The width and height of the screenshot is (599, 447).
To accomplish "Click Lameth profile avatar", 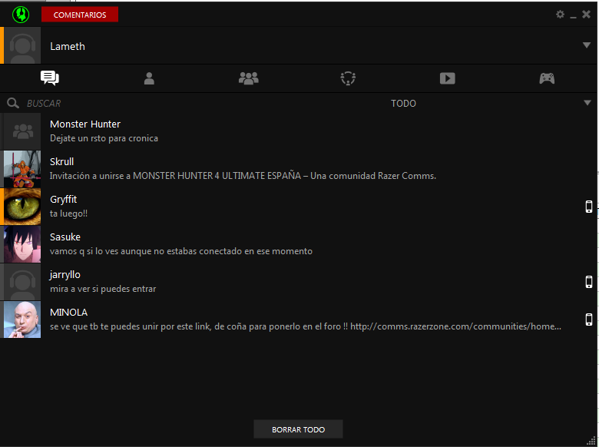I will [x=22, y=45].
